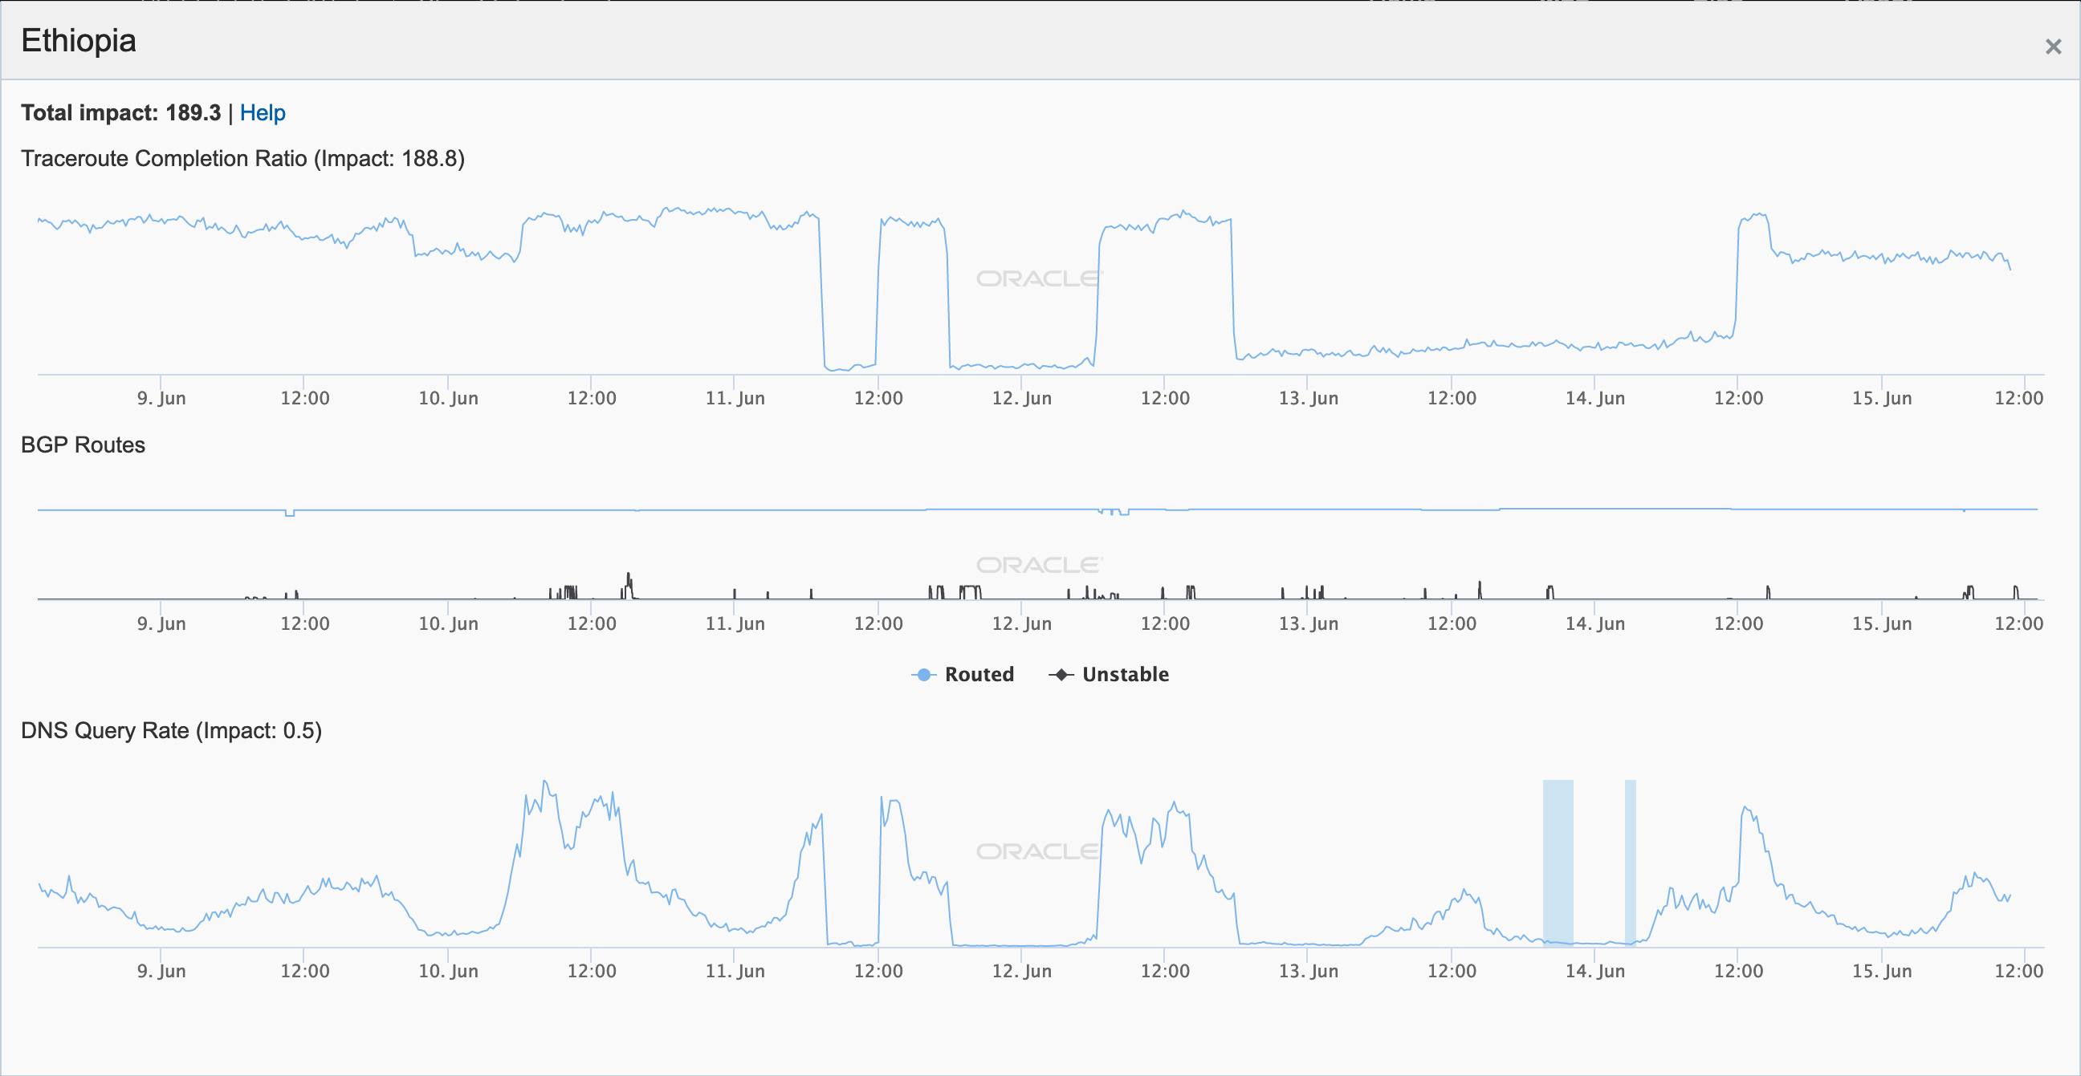Click the Ethiopia dialog heading
Screen dimensions: 2081x1076
[79, 40]
